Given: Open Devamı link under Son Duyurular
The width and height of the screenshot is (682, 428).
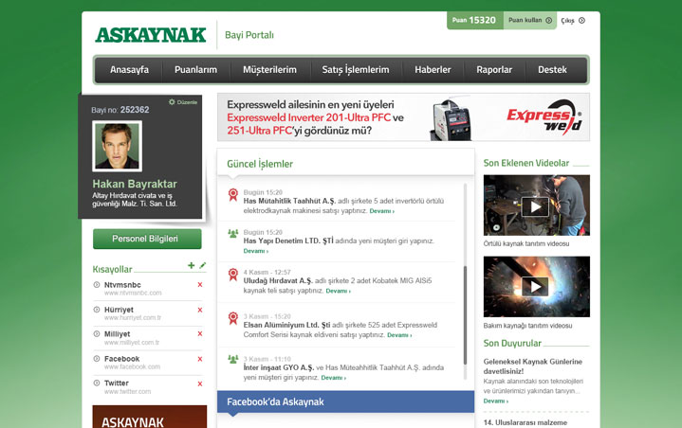Looking at the screenshot, I should 496,401.
